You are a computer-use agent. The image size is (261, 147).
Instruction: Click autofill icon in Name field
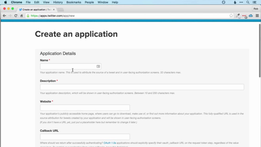coord(98,66)
